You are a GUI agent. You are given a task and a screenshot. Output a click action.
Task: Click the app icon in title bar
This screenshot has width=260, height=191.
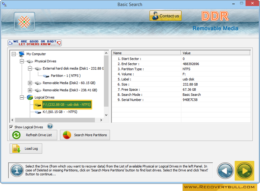tap(4, 4)
